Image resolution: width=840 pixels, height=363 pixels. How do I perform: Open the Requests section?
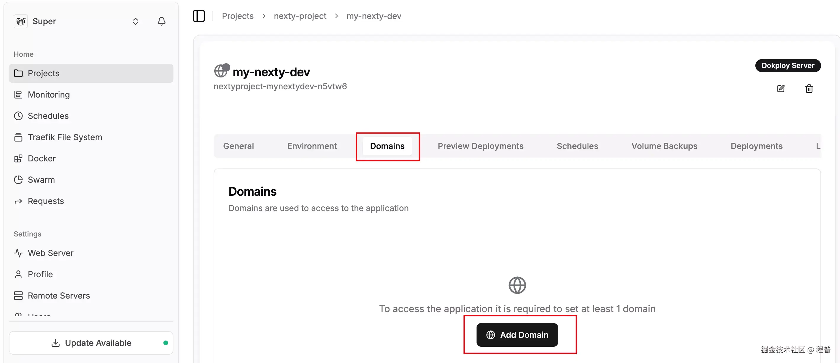46,201
